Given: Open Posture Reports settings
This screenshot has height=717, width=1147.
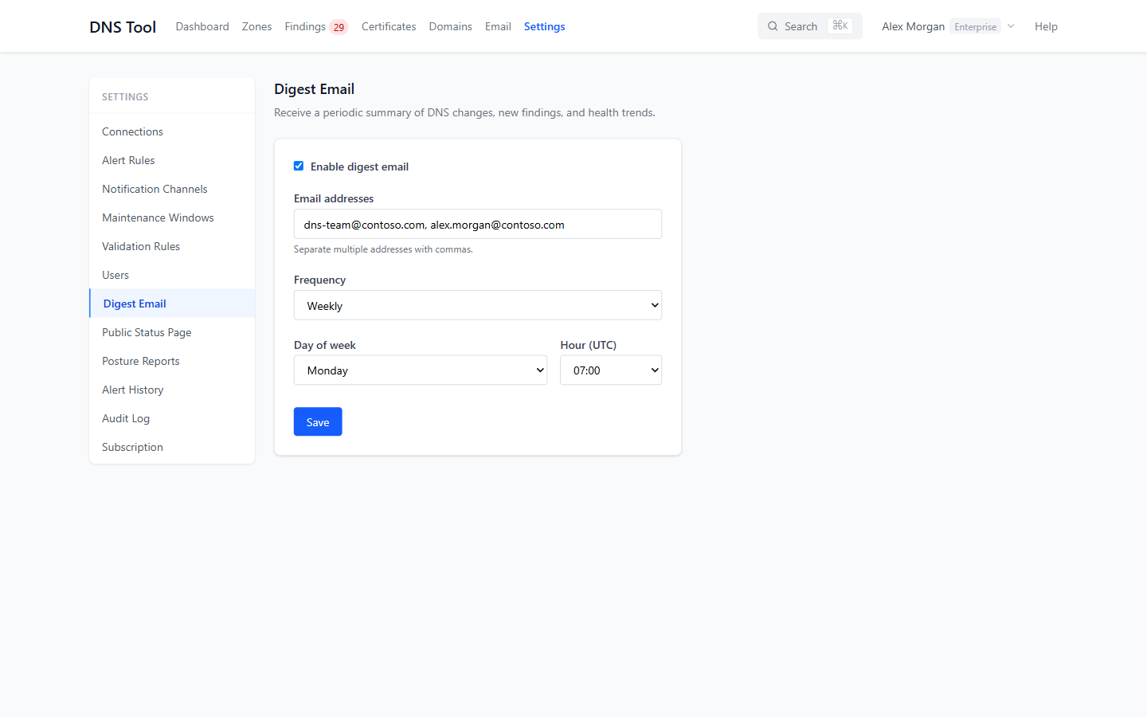Looking at the screenshot, I should [x=172, y=361].
